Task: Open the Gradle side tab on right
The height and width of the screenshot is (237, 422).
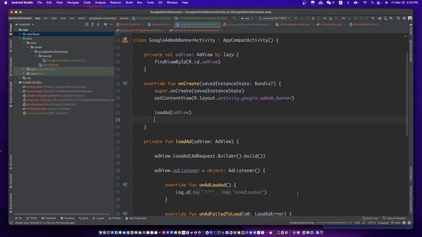Action: (x=411, y=30)
